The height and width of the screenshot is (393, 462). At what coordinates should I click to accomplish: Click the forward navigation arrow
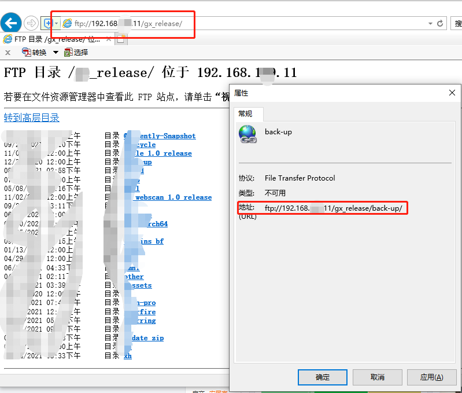point(31,23)
